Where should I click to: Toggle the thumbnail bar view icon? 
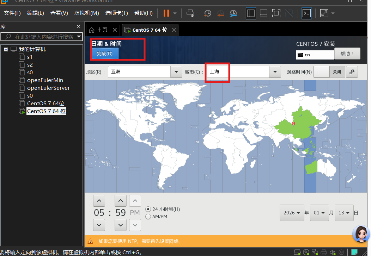[263, 13]
